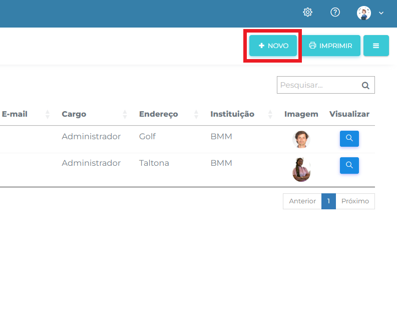Open the settings gear icon
The image size is (397, 318).
coord(307,12)
